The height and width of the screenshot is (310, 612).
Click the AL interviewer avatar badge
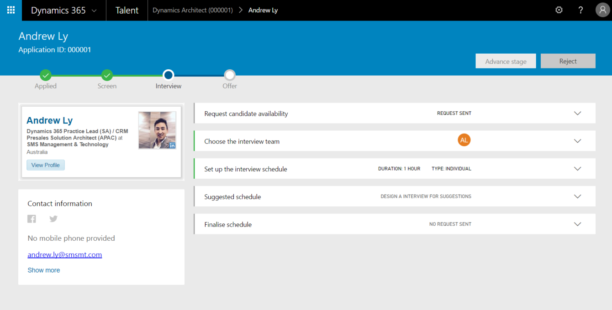[464, 140]
